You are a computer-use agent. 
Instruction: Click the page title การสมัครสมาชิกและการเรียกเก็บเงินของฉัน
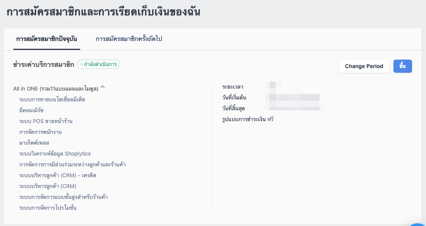point(103,12)
